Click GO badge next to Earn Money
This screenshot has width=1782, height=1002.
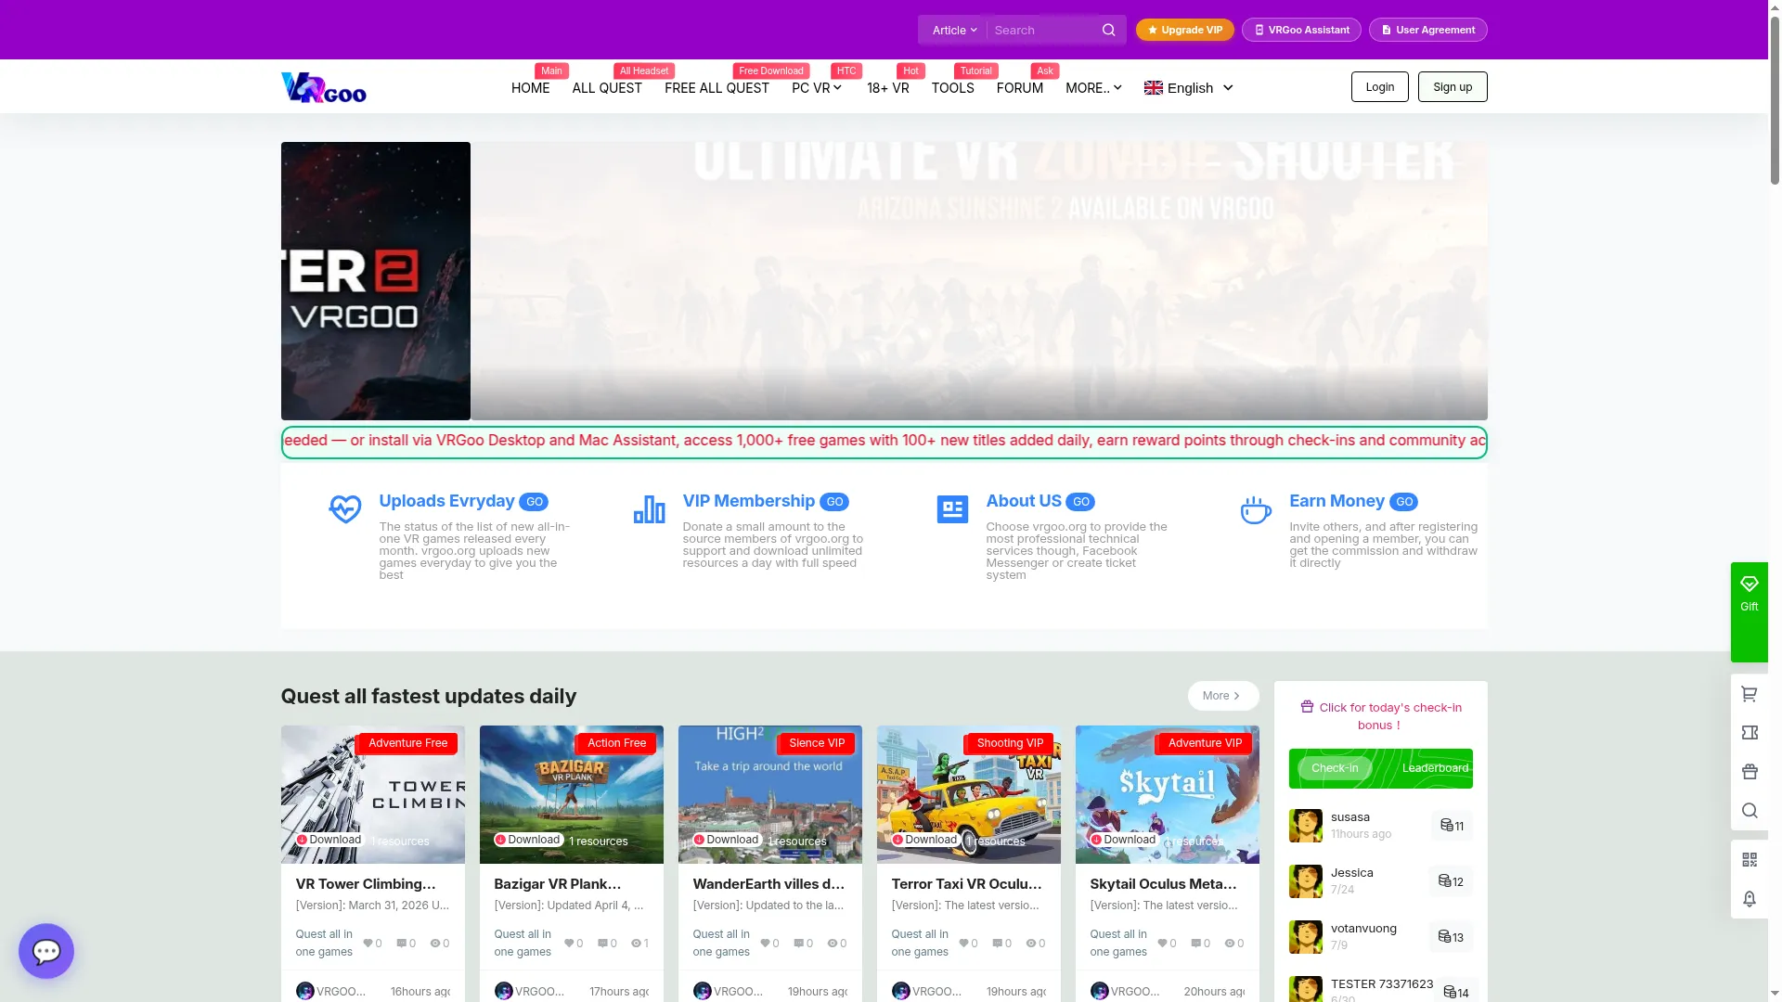pos(1403,502)
